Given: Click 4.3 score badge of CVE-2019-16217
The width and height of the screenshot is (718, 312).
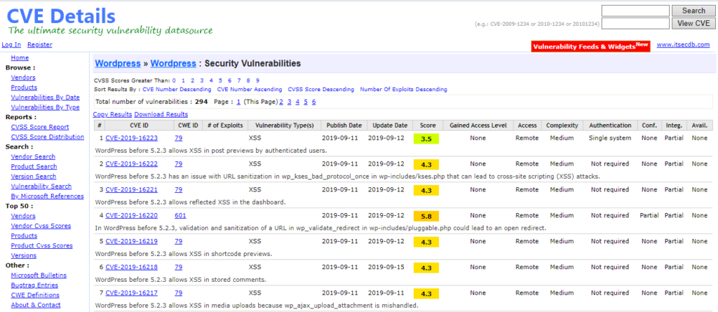Looking at the screenshot, I should [x=426, y=293].
